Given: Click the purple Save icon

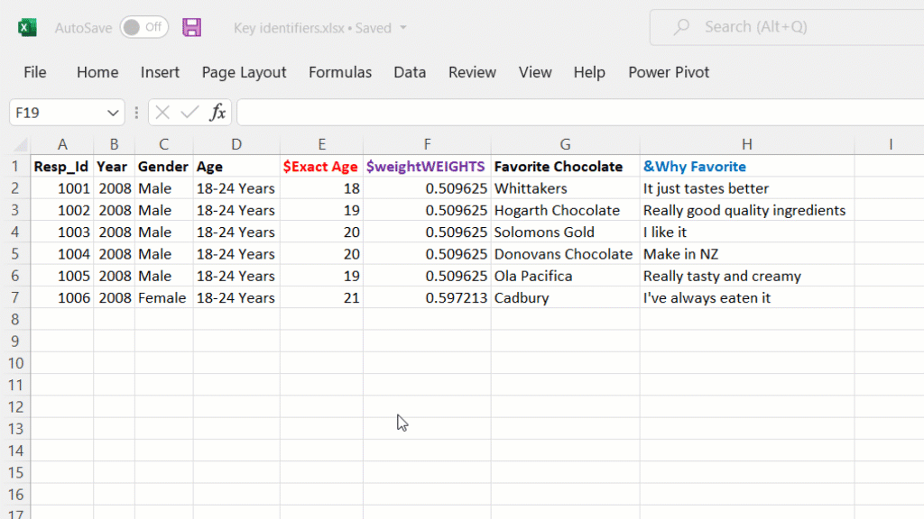Looking at the screenshot, I should coord(191,27).
